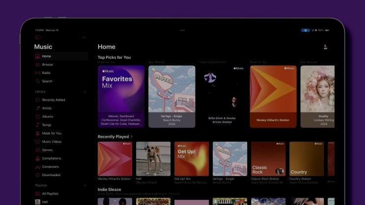Play Wesley Hilliard's Station in Recently Played
Screen dimensions: 365x205
point(115,159)
